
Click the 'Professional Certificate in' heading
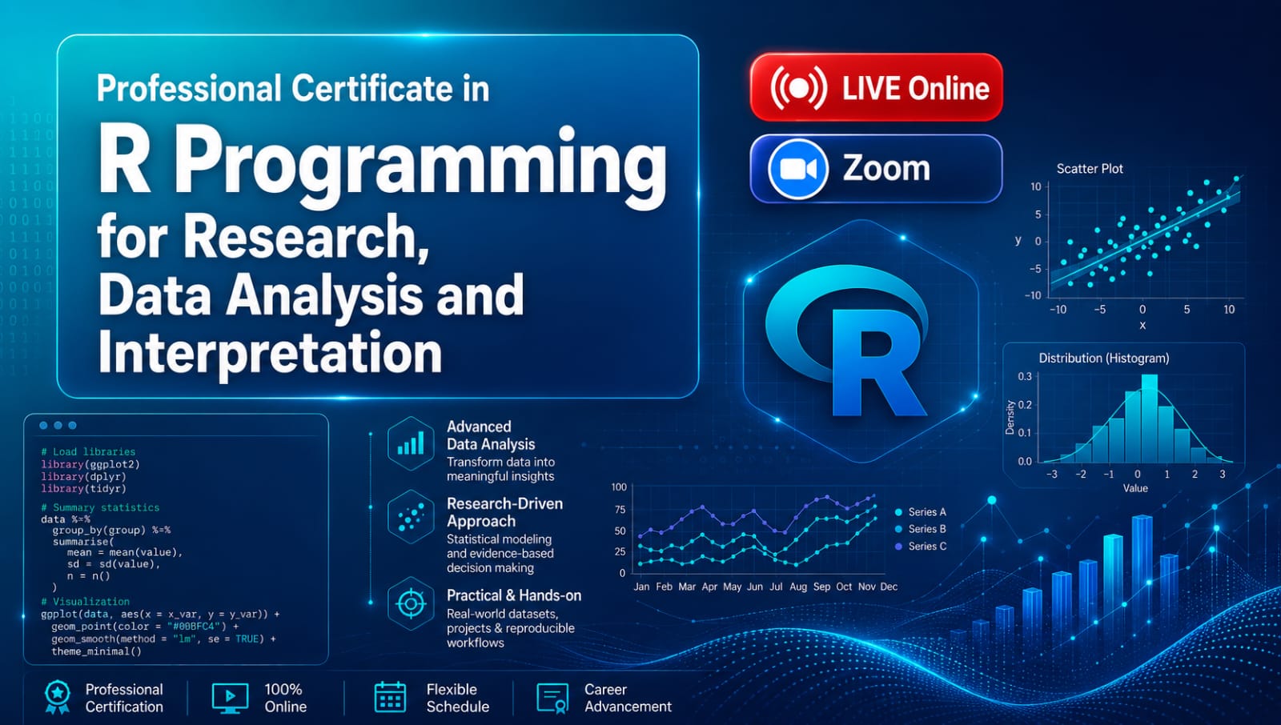(292, 88)
